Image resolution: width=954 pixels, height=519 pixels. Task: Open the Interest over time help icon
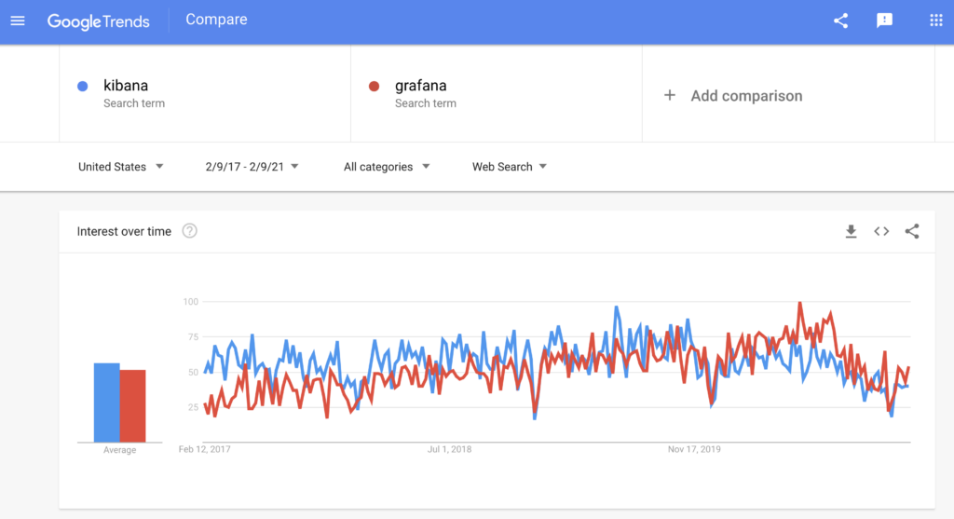point(190,231)
